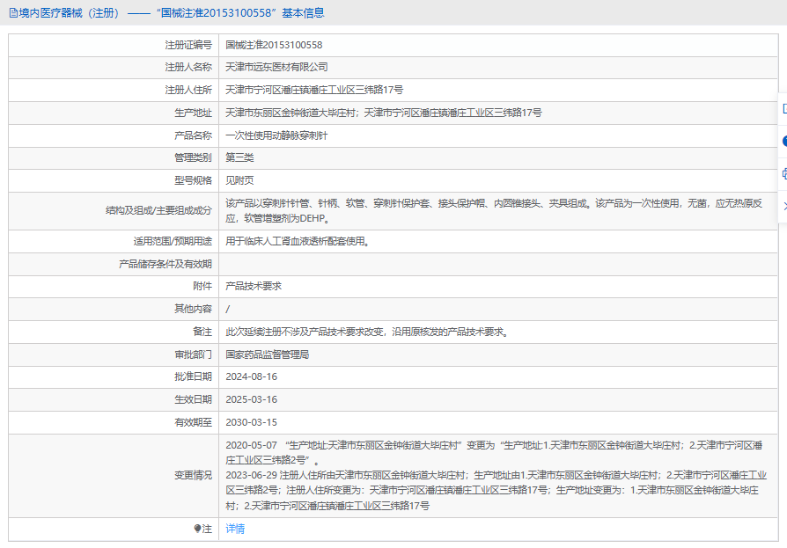Viewport: 787px width, 548px height.
Task: Click the 注册人住所 label
Action: (x=188, y=90)
